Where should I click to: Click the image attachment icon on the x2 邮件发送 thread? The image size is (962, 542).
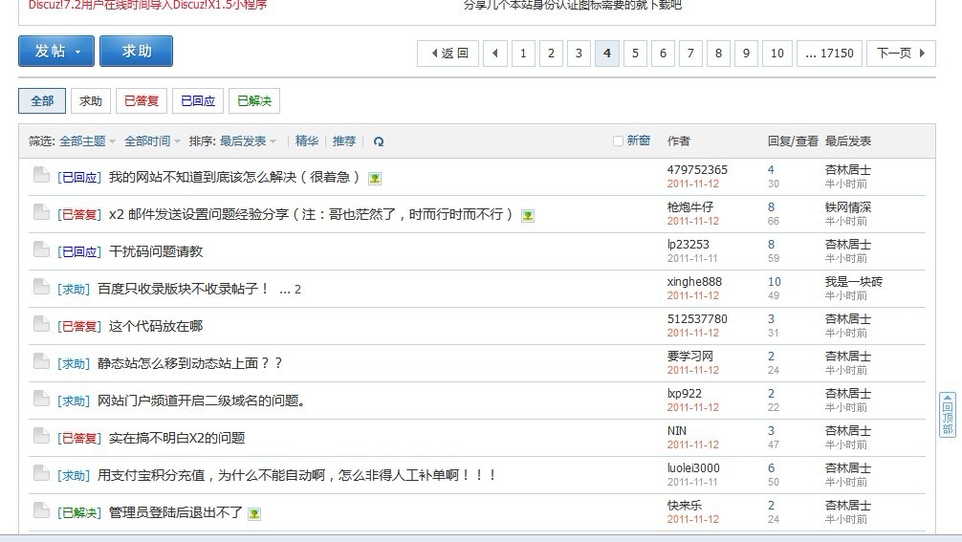[x=527, y=216]
